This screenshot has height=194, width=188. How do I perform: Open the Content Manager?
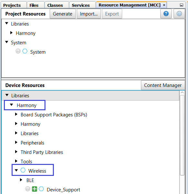[x=163, y=85]
